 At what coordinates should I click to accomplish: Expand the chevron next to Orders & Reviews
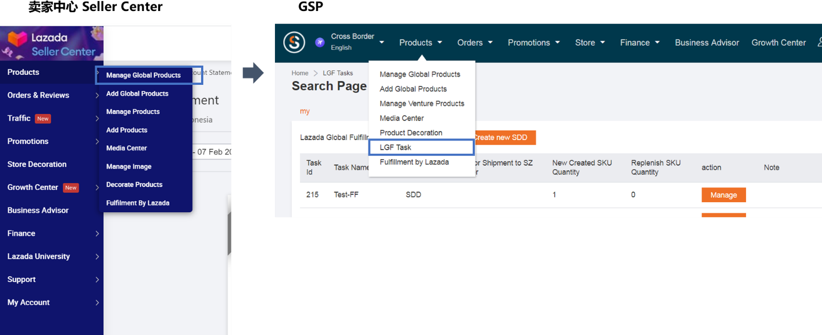pyautogui.click(x=97, y=95)
